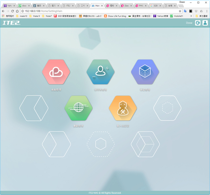The height and width of the screenshot is (195, 210).
Task: Switch to the ITE2 browser tab
Action: pyautogui.click(x=69, y=6)
